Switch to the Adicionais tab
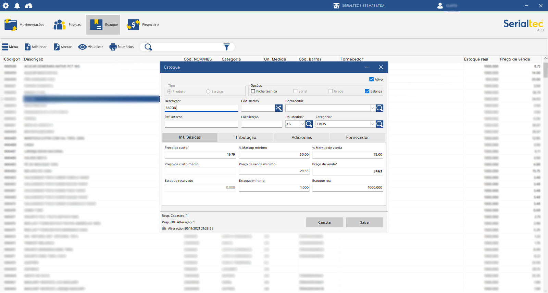 (x=302, y=137)
